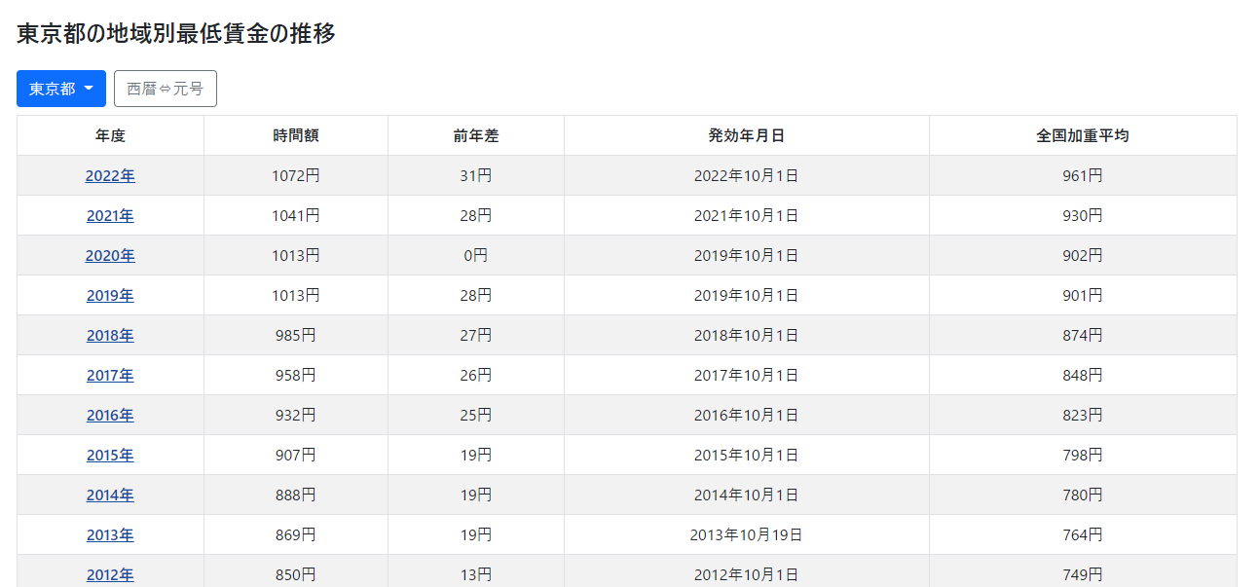The image size is (1258, 587).
Task: Click the 全国加重平均 column header
Action: coord(1082,136)
